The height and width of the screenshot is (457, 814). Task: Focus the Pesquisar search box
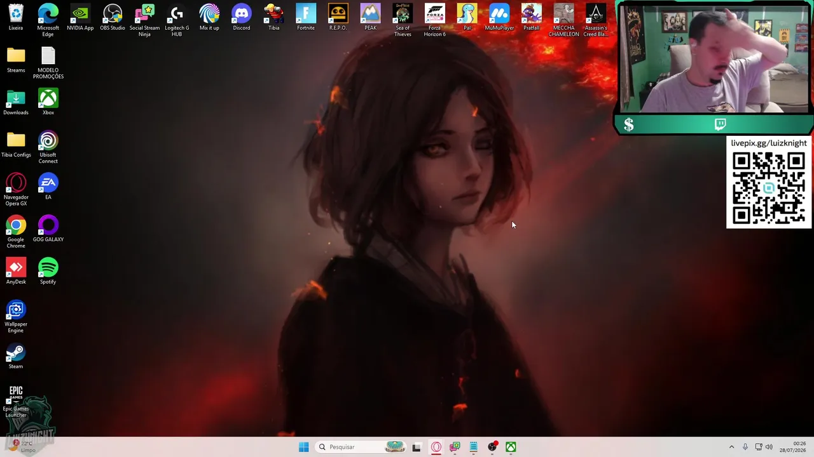click(x=361, y=447)
